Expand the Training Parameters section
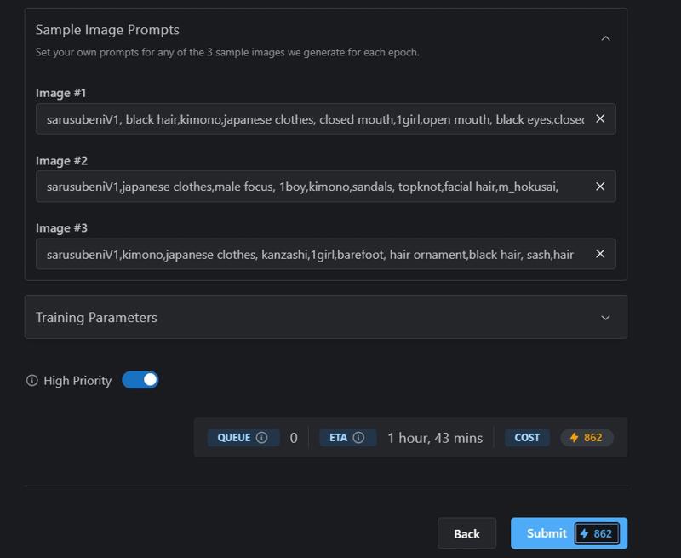Image resolution: width=681 pixels, height=558 pixels. 605,318
